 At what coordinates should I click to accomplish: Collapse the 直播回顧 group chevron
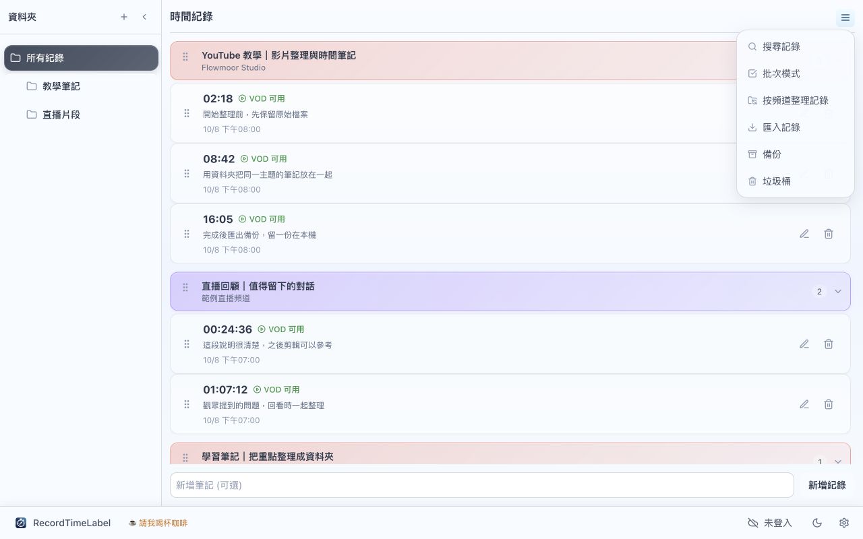coord(838,292)
